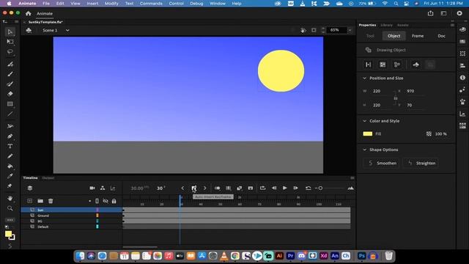Select the Lasso tool
Viewport: 469px width, 264px height.
coord(10,52)
